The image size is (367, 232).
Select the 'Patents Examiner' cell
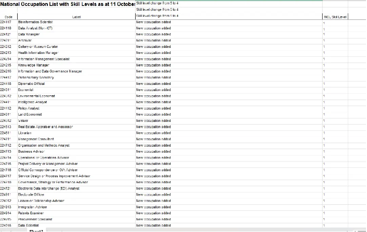pos(31,213)
